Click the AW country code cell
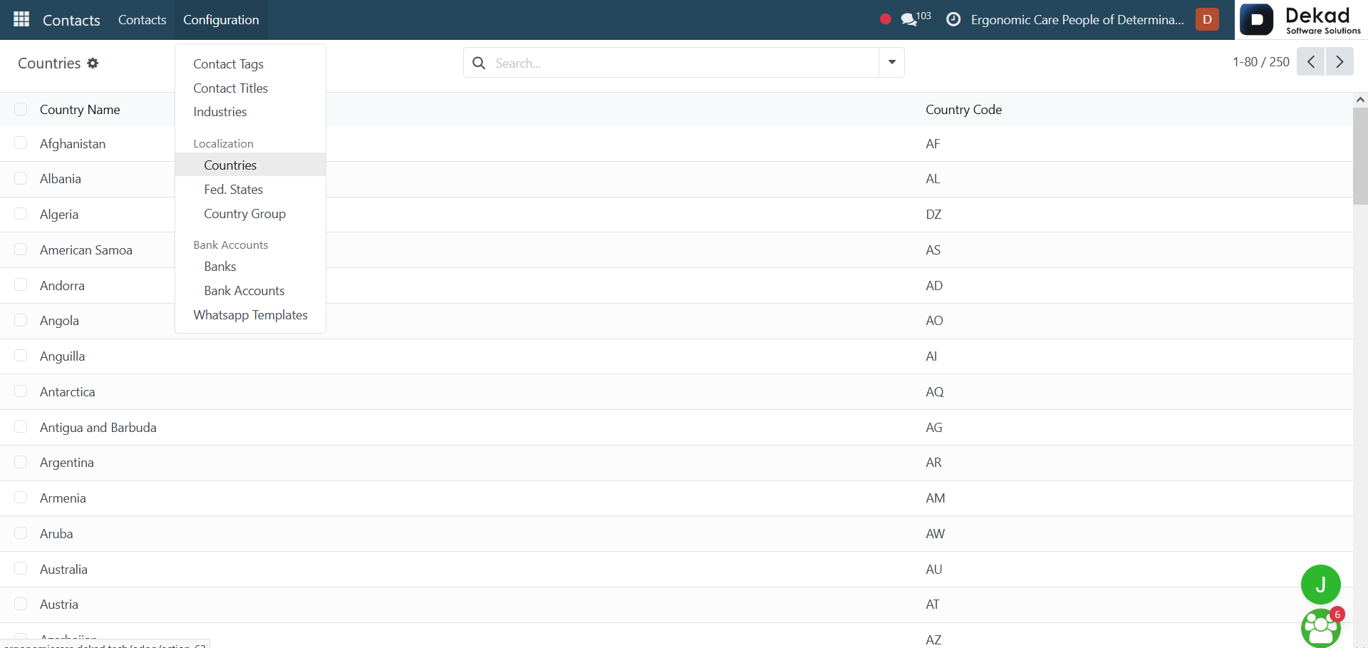The image size is (1368, 648). coord(936,534)
